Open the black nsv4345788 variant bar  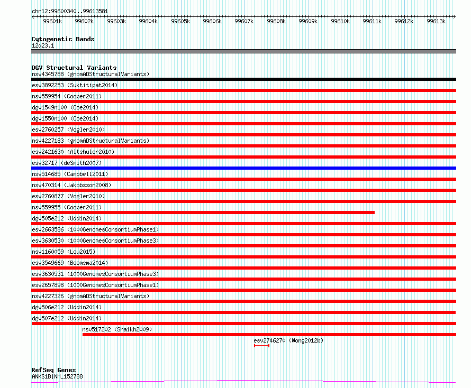coord(243,79)
